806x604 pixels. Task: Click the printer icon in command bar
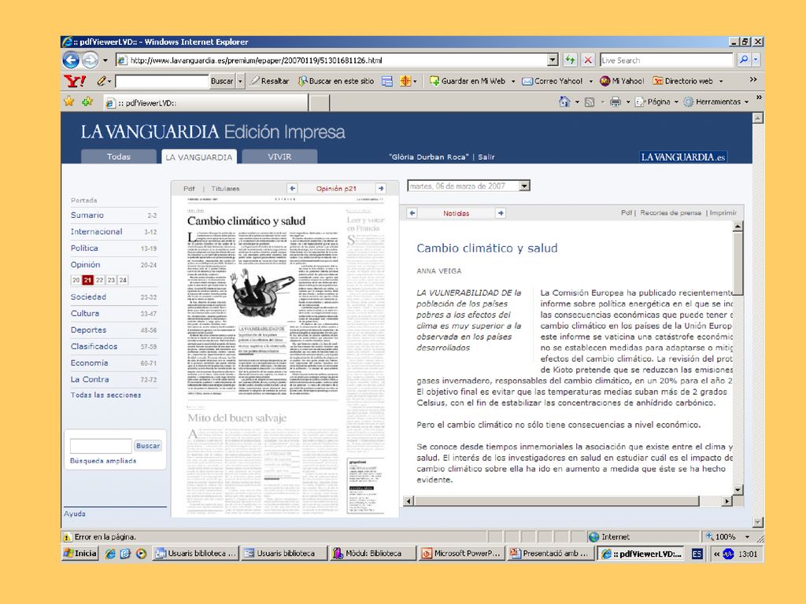click(616, 101)
